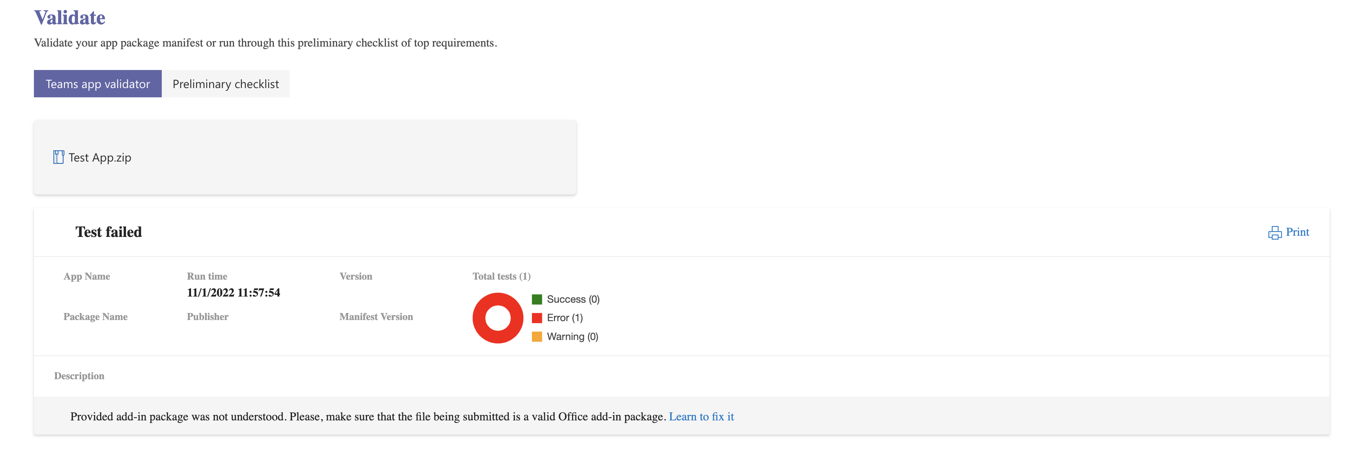The image size is (1372, 470).
Task: Click the Description section label
Action: [x=79, y=376]
